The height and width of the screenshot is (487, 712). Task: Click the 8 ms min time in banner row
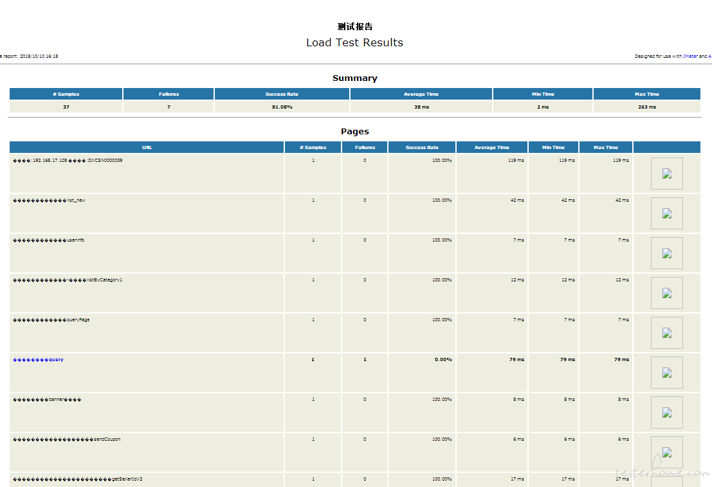(x=569, y=400)
